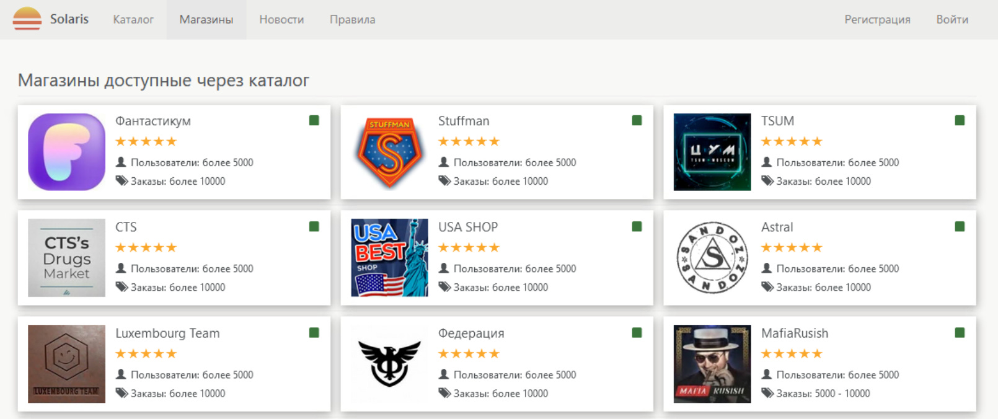Open the Правила navigation link
Screen dimensions: 998x419
click(352, 20)
